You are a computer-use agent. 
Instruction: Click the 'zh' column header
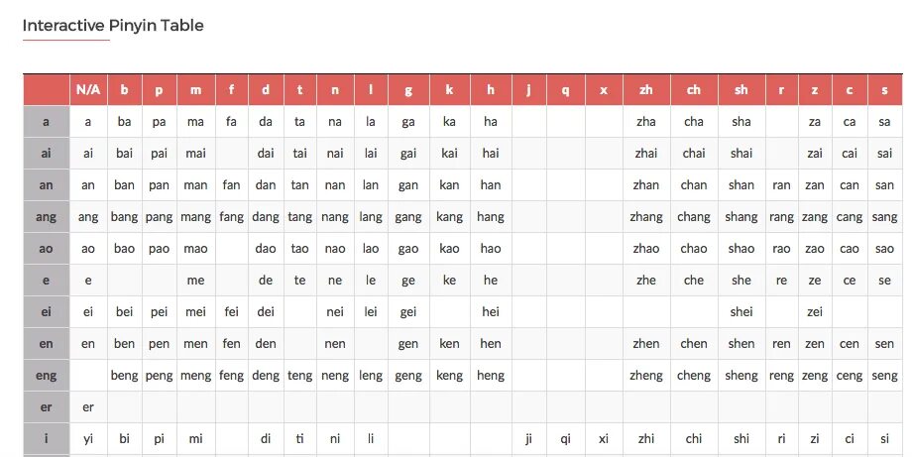point(646,89)
